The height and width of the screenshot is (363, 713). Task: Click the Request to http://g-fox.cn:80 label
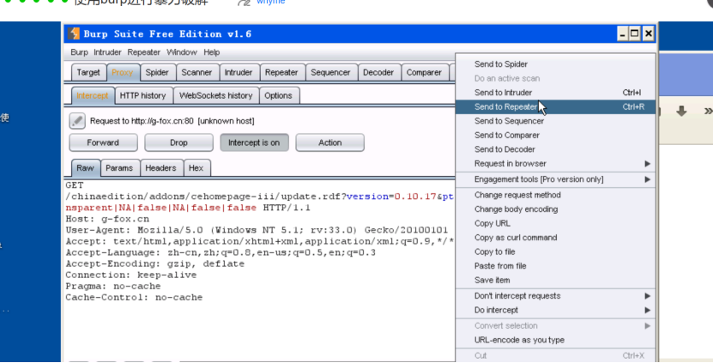point(172,121)
